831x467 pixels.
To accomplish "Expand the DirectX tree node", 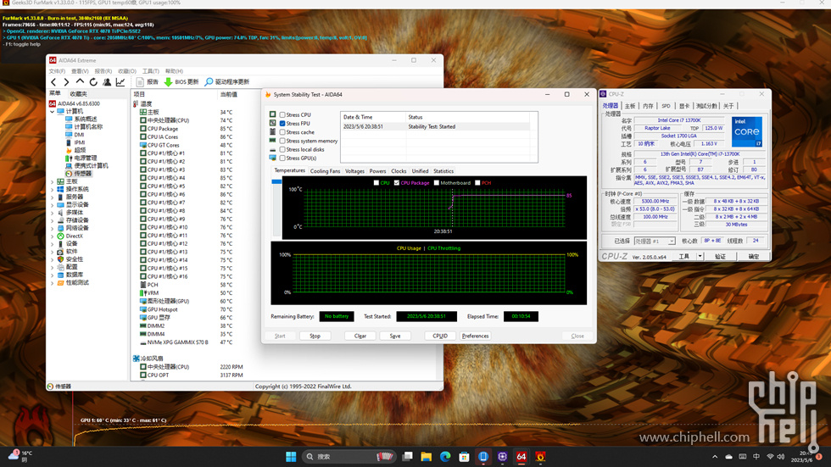I will coord(52,236).
